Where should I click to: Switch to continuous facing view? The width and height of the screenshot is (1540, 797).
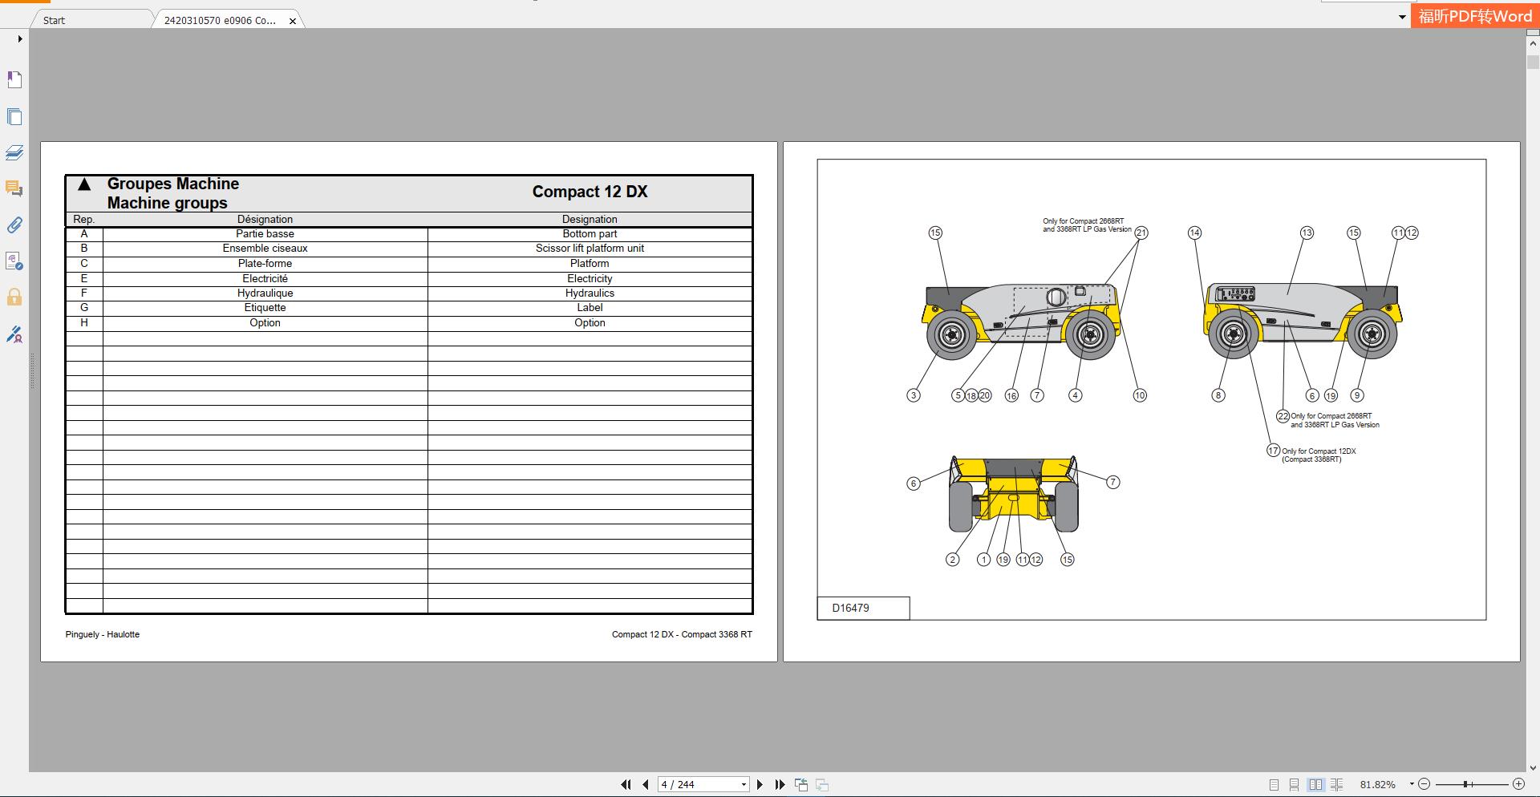[1336, 784]
